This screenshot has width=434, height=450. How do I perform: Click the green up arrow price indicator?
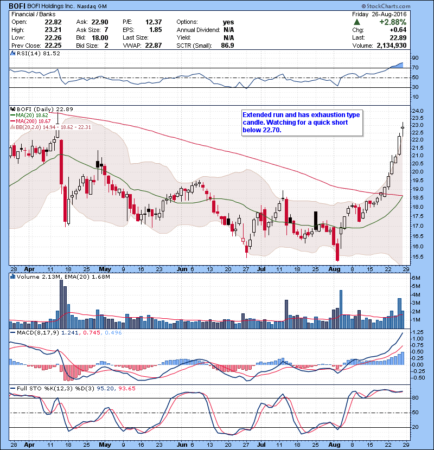coord(355,22)
